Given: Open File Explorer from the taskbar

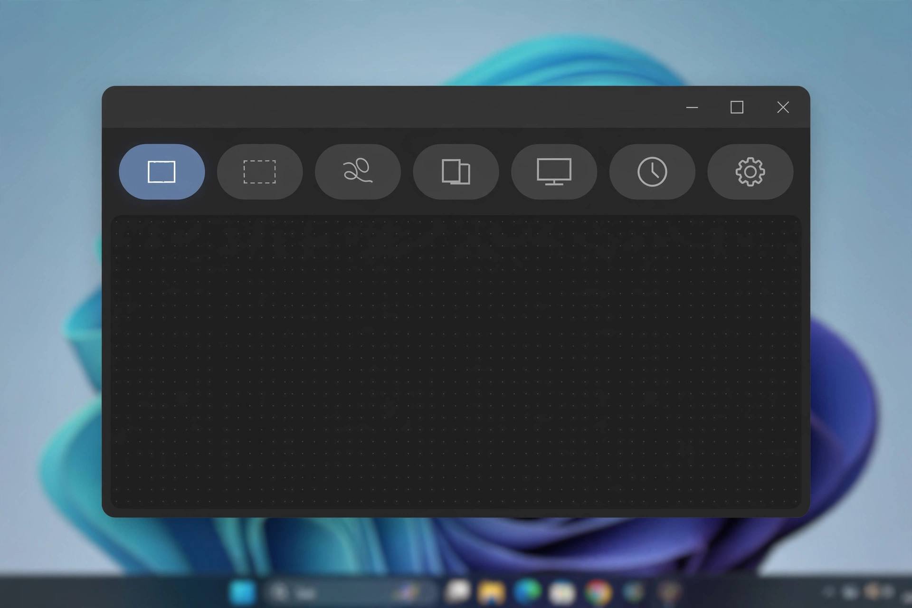Looking at the screenshot, I should click(492, 592).
